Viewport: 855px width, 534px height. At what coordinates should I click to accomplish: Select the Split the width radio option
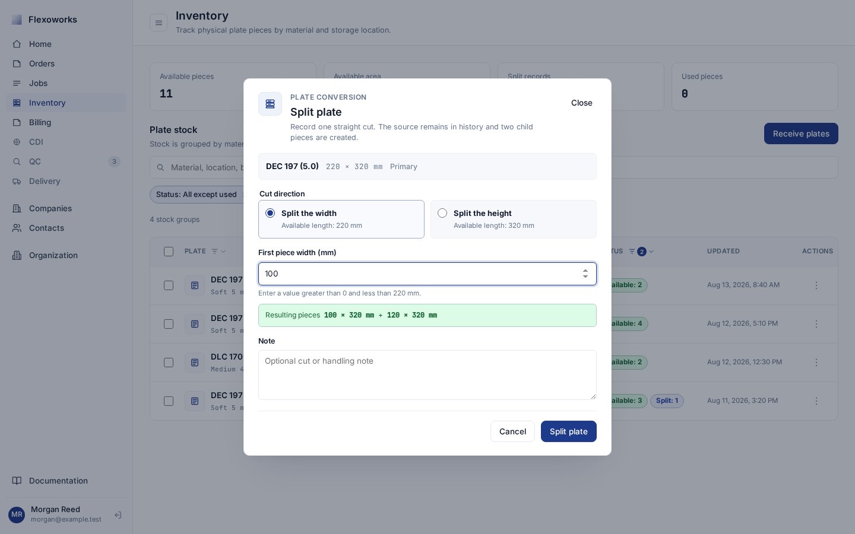tap(270, 213)
